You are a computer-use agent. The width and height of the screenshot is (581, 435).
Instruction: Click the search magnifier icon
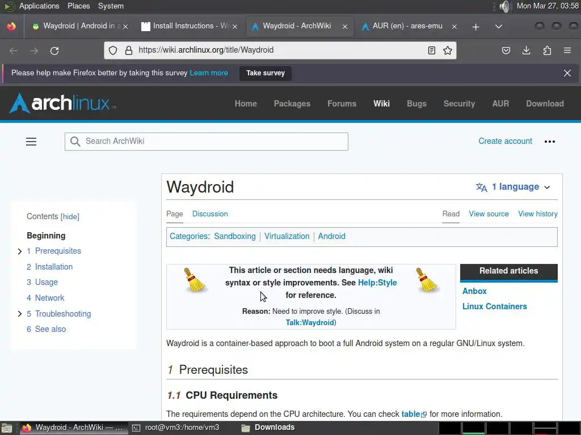pos(75,141)
